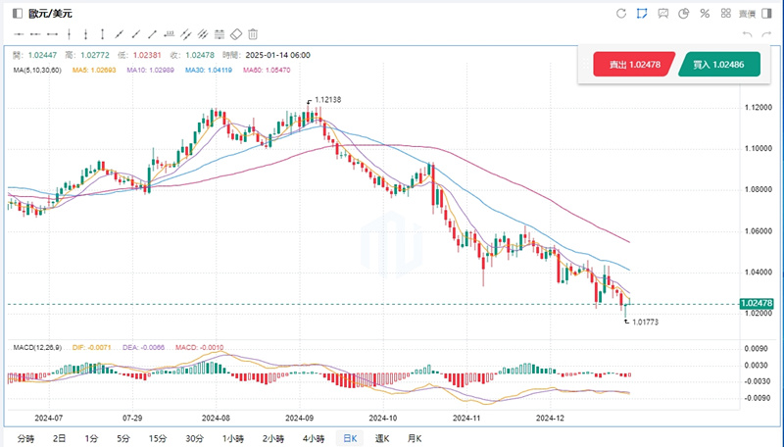Click the percent sign icon
784x447 pixels.
coord(704,14)
